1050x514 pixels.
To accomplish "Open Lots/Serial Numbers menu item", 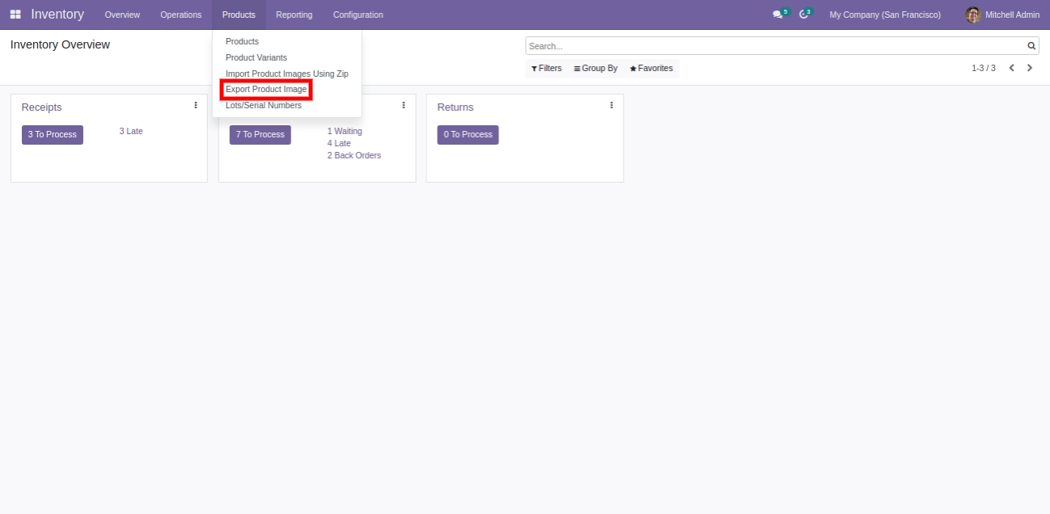I will point(263,106).
